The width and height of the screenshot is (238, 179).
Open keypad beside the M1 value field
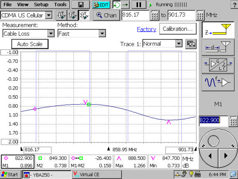234,121
